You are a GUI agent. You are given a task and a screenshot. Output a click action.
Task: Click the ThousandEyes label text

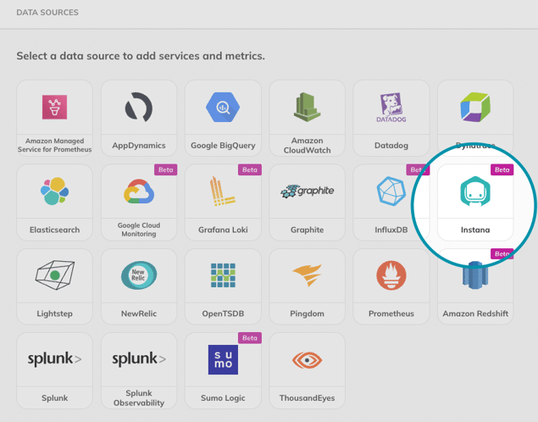[x=307, y=398]
